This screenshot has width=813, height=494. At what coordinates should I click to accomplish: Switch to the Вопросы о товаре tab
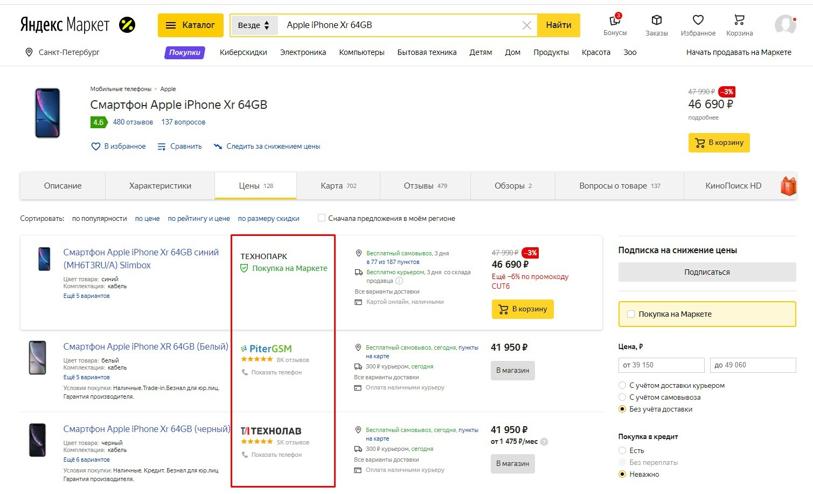coord(620,186)
